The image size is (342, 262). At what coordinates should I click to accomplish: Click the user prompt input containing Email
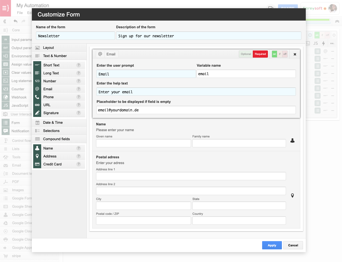pyautogui.click(x=146, y=74)
